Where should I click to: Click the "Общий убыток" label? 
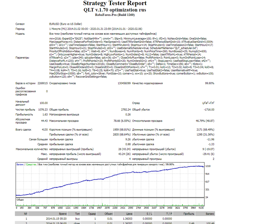click(x=141, y=110)
